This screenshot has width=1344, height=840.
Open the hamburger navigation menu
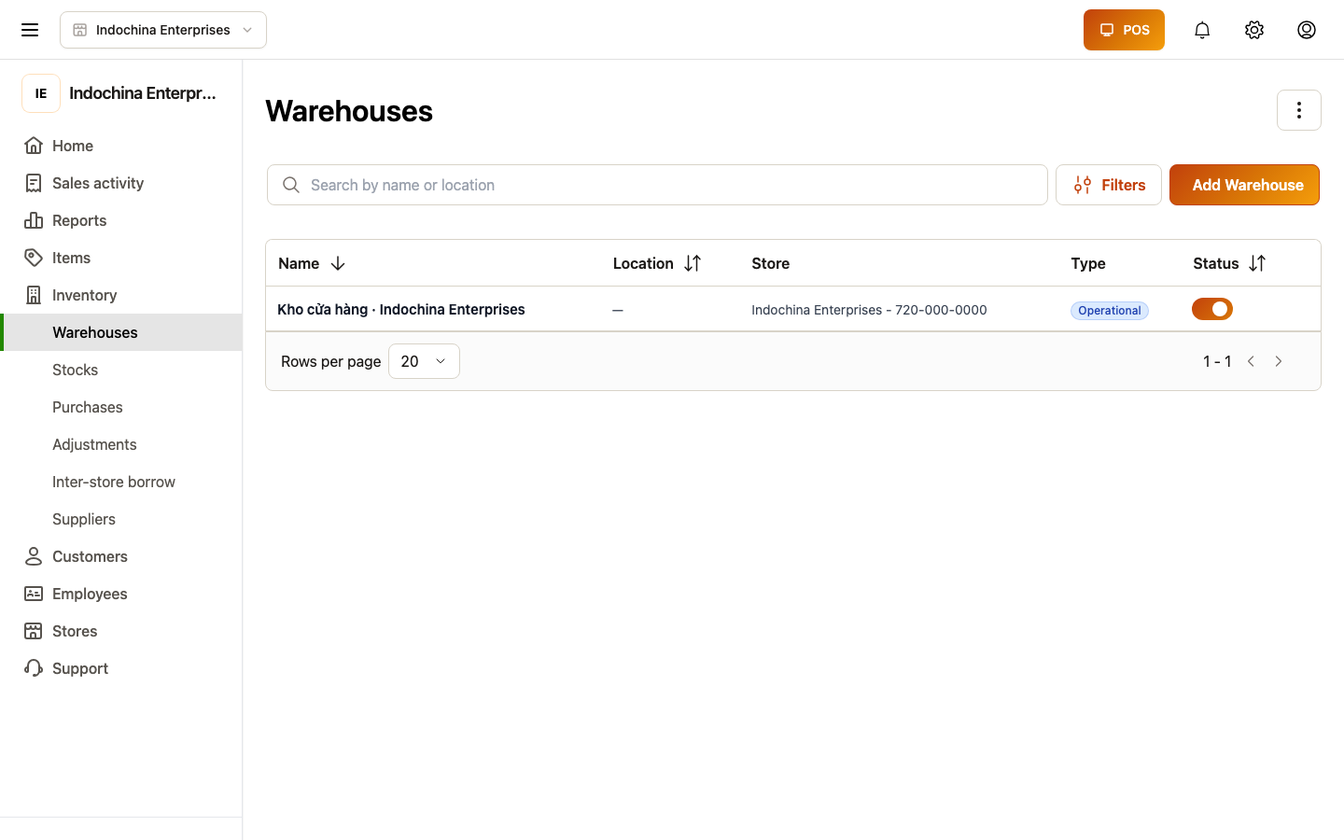30,30
